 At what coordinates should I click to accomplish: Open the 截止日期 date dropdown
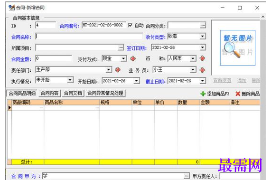[203, 81]
